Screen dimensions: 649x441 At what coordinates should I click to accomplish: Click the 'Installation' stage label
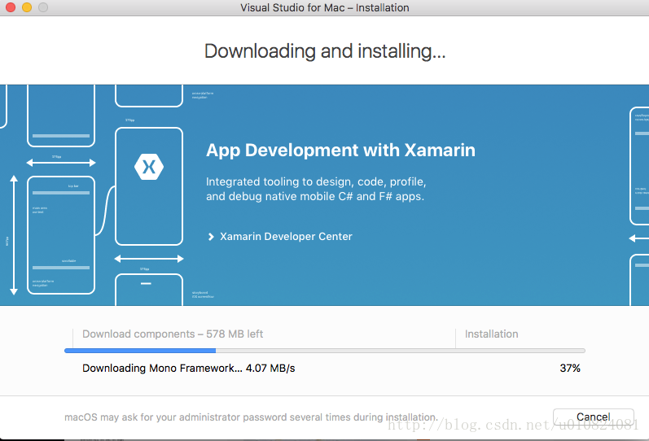coord(491,334)
